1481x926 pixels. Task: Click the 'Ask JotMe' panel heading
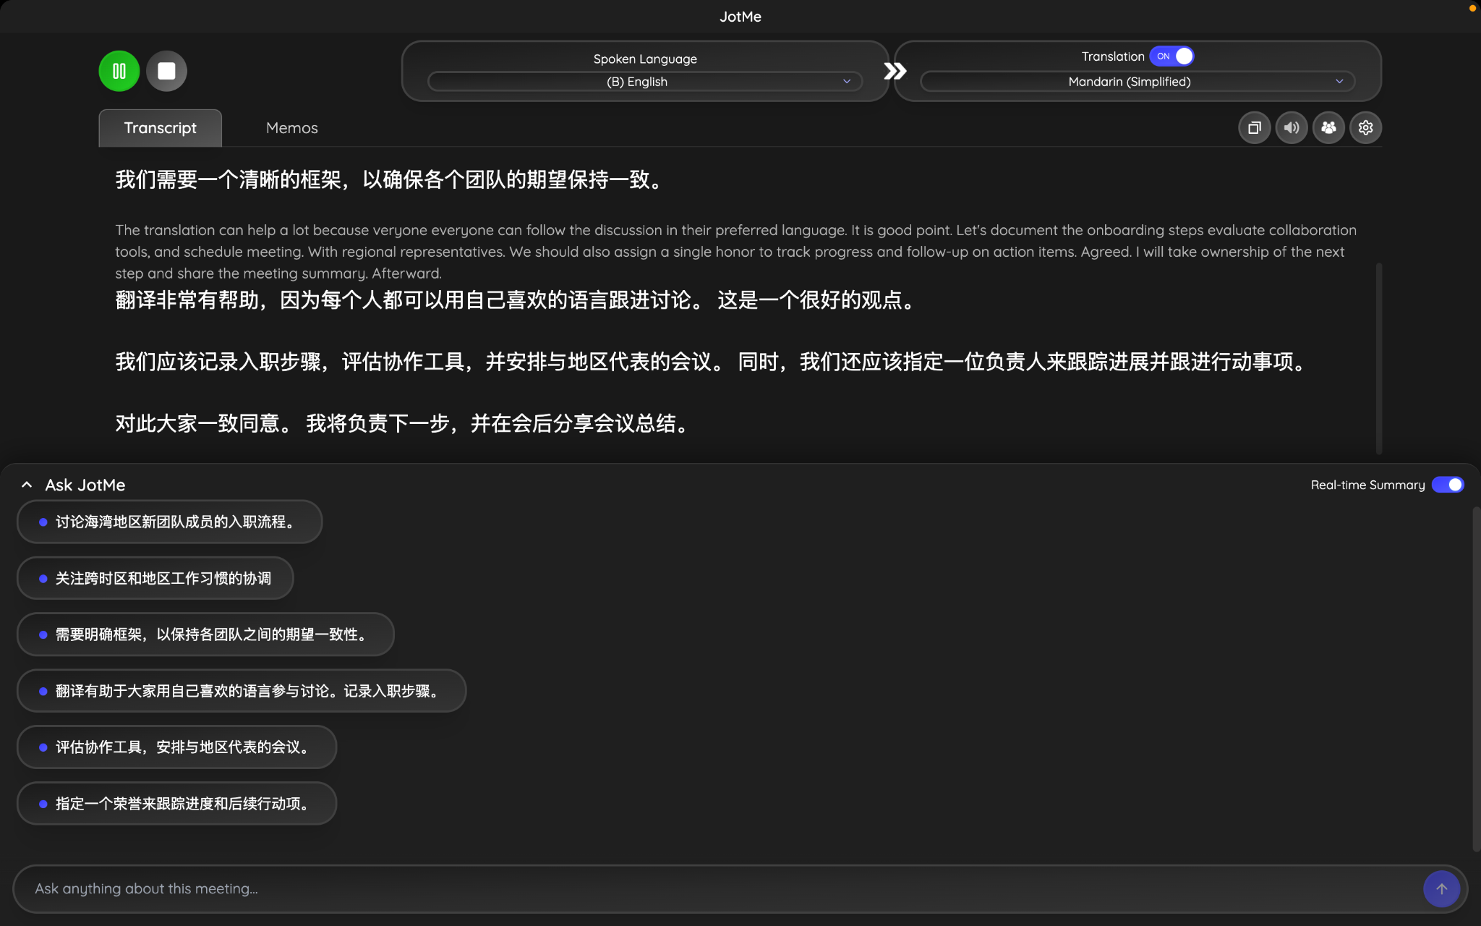pyautogui.click(x=85, y=485)
